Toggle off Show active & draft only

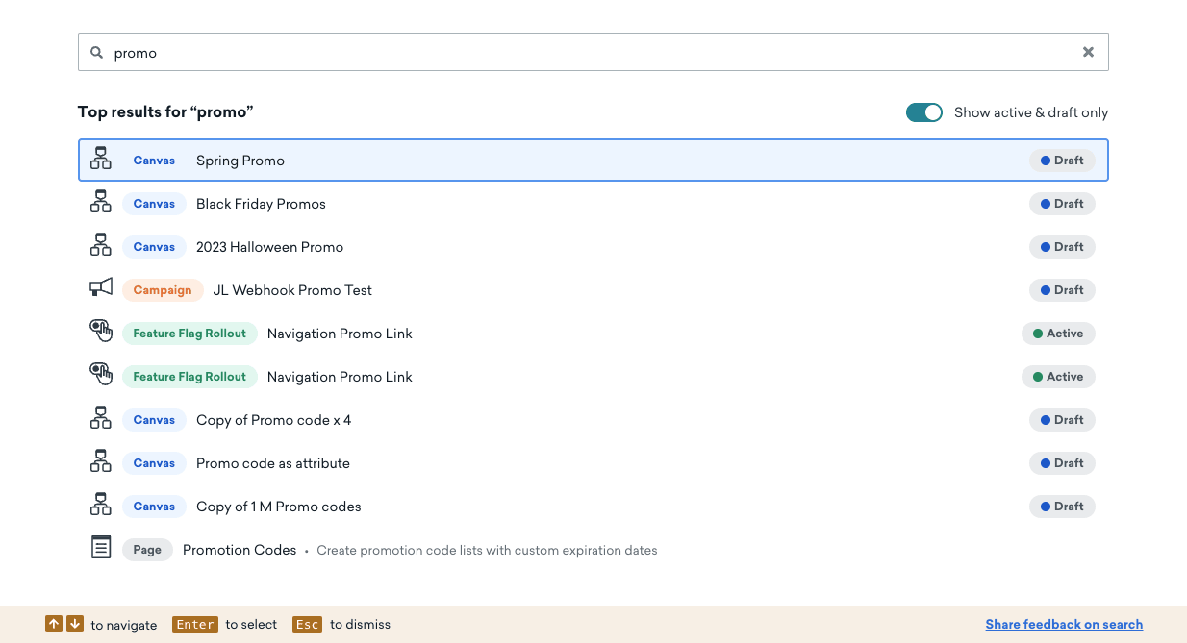coord(923,112)
